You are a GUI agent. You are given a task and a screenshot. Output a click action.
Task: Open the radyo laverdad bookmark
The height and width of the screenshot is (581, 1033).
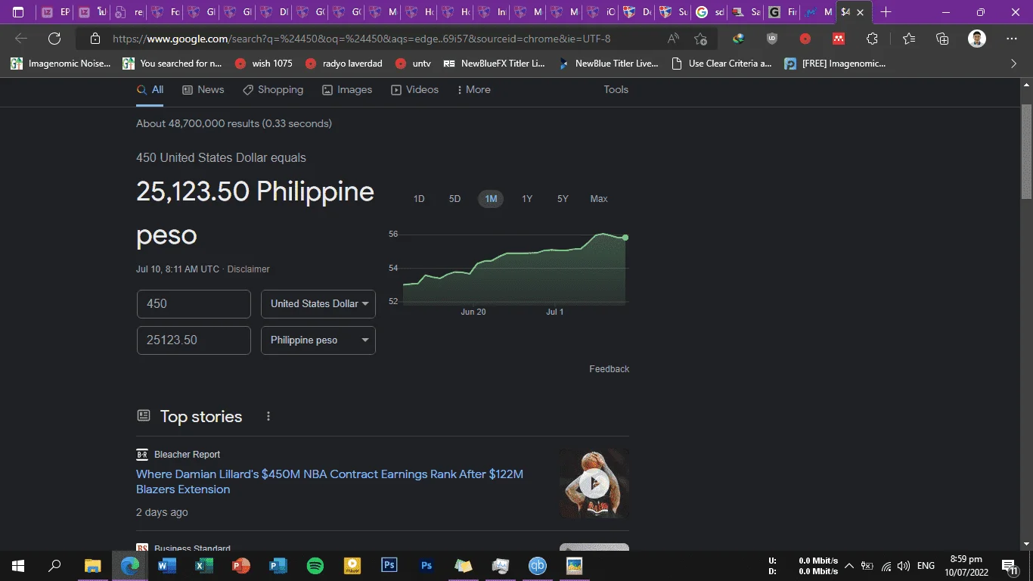coord(344,64)
